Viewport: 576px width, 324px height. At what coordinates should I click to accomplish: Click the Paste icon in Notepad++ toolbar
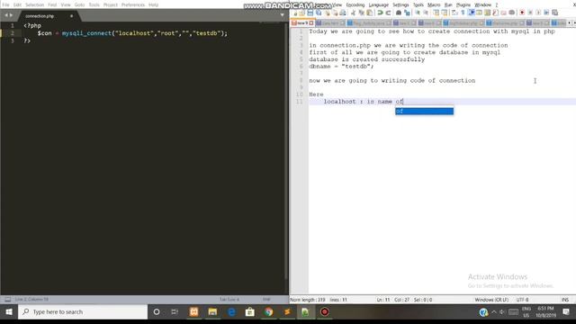click(x=370, y=13)
